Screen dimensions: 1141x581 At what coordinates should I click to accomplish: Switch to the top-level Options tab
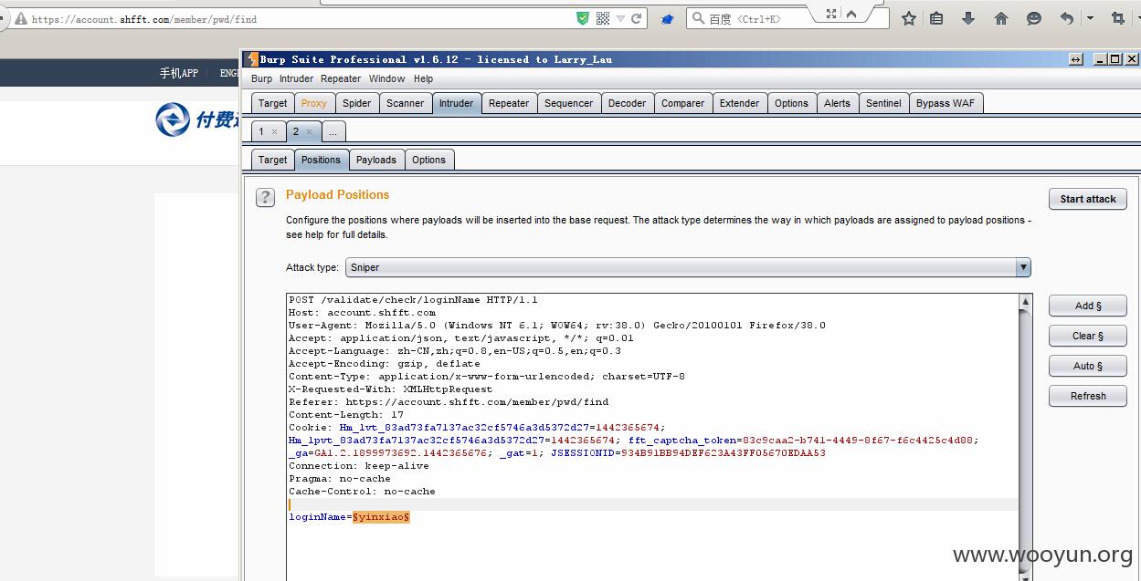pyautogui.click(x=791, y=103)
